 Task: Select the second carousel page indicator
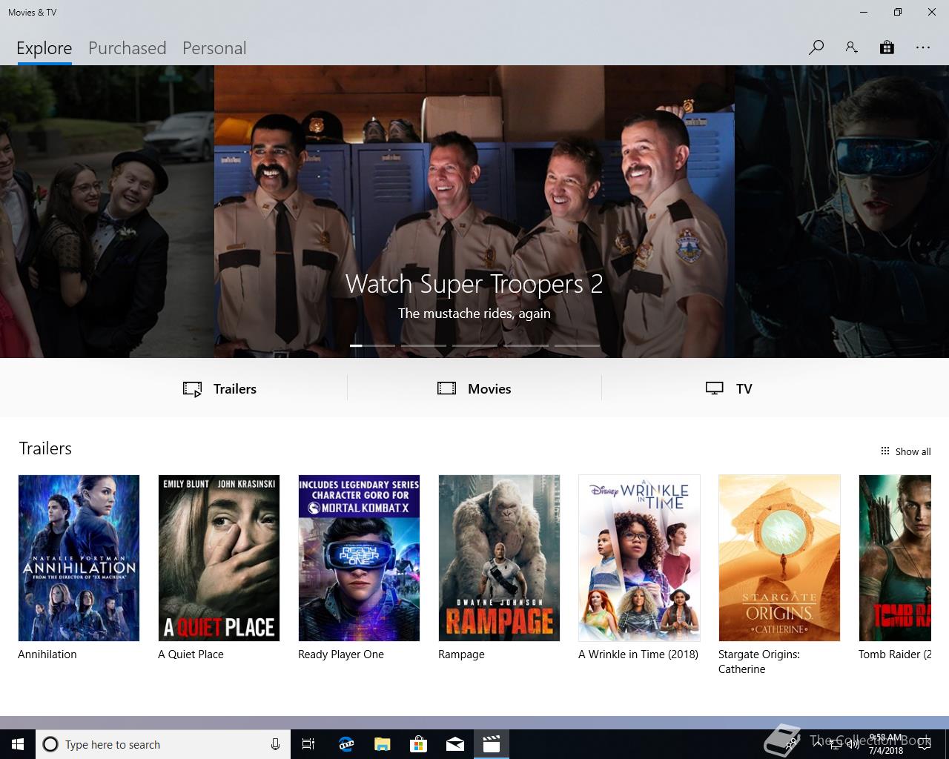(423, 345)
